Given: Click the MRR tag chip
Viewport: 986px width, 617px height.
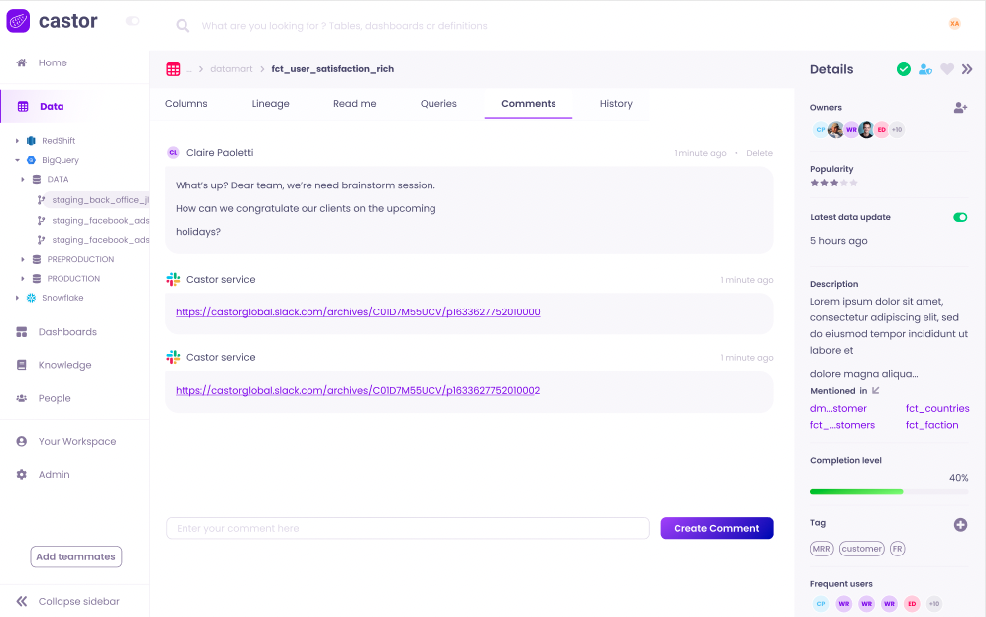Looking at the screenshot, I should click(821, 549).
